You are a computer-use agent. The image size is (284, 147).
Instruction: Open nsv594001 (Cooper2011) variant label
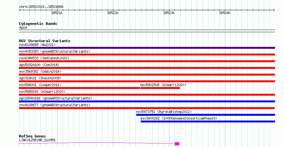(40, 85)
